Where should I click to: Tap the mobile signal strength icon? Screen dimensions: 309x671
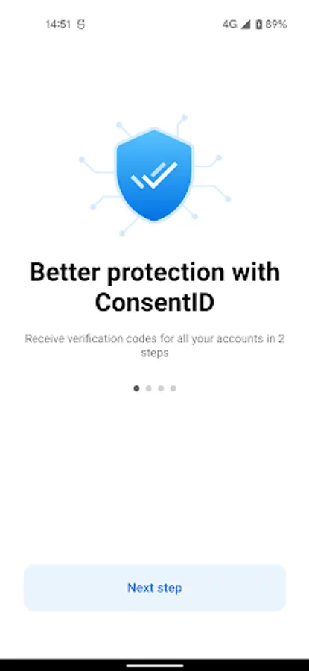click(x=245, y=25)
